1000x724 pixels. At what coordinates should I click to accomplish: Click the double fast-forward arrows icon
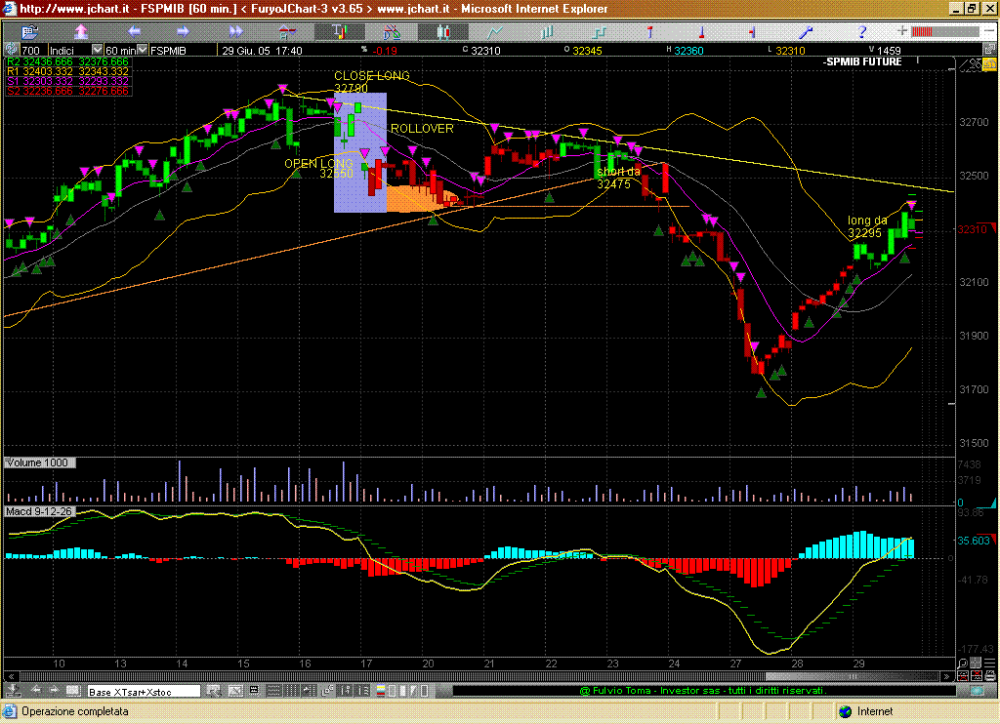coord(235,31)
